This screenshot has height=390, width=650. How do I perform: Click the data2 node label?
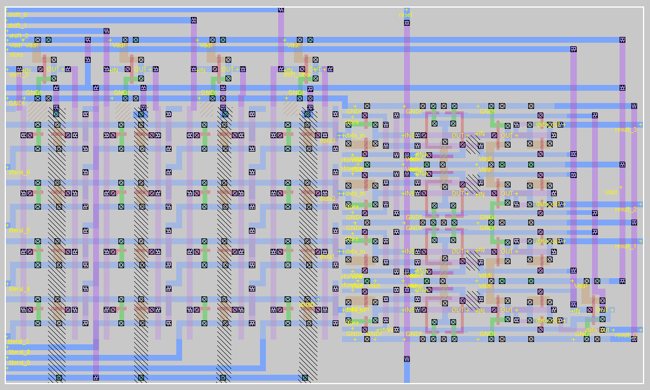point(327,199)
